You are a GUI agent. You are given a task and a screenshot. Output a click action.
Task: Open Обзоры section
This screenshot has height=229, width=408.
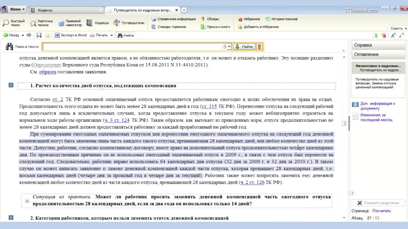210,19
